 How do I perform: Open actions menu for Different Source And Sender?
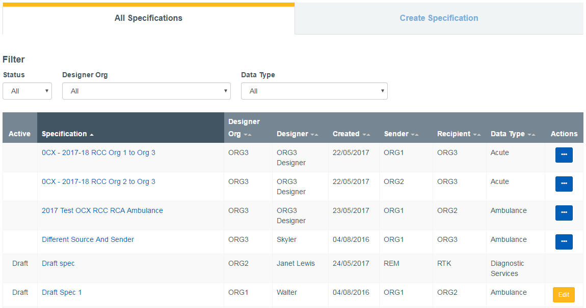pyautogui.click(x=564, y=241)
